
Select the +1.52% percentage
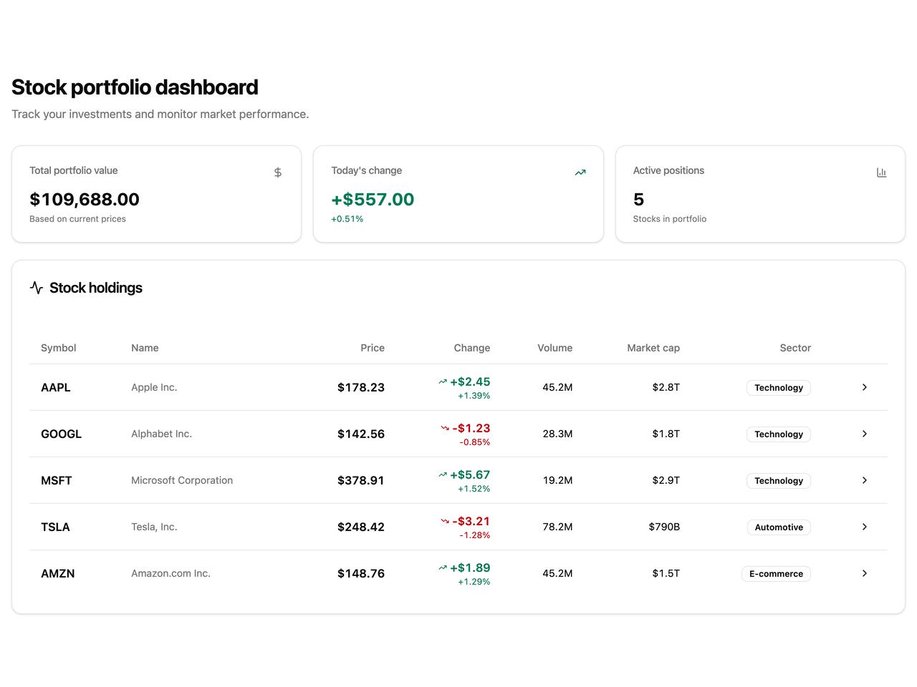pos(474,489)
